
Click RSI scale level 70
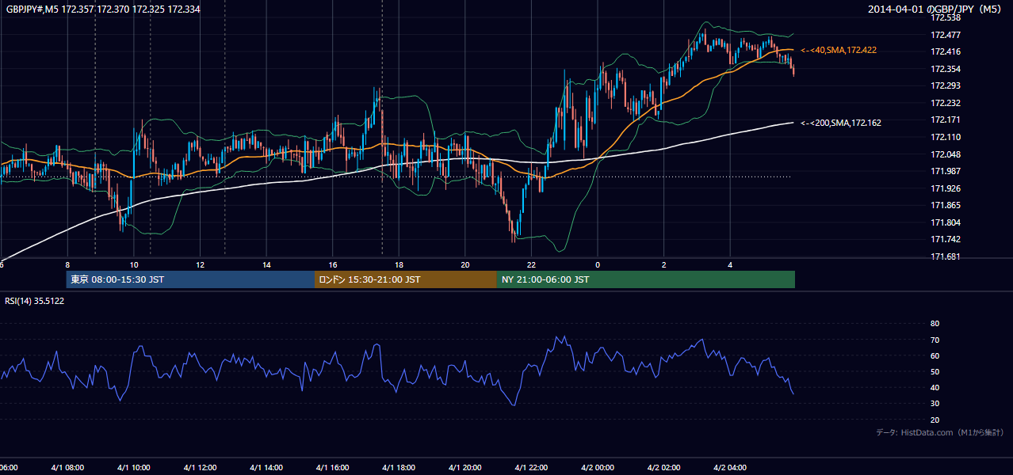(x=935, y=340)
